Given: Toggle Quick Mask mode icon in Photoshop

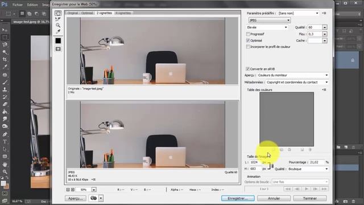Looking at the screenshot, I should 5,194.
